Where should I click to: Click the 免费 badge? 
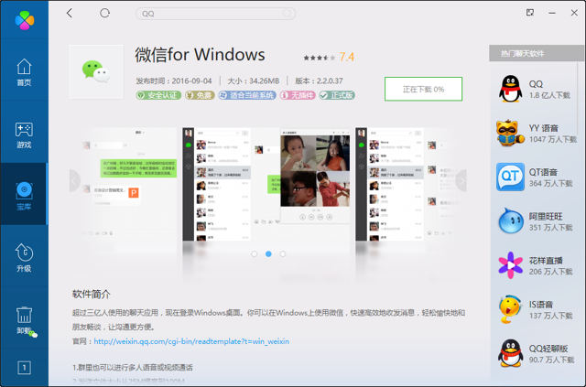tap(200, 95)
